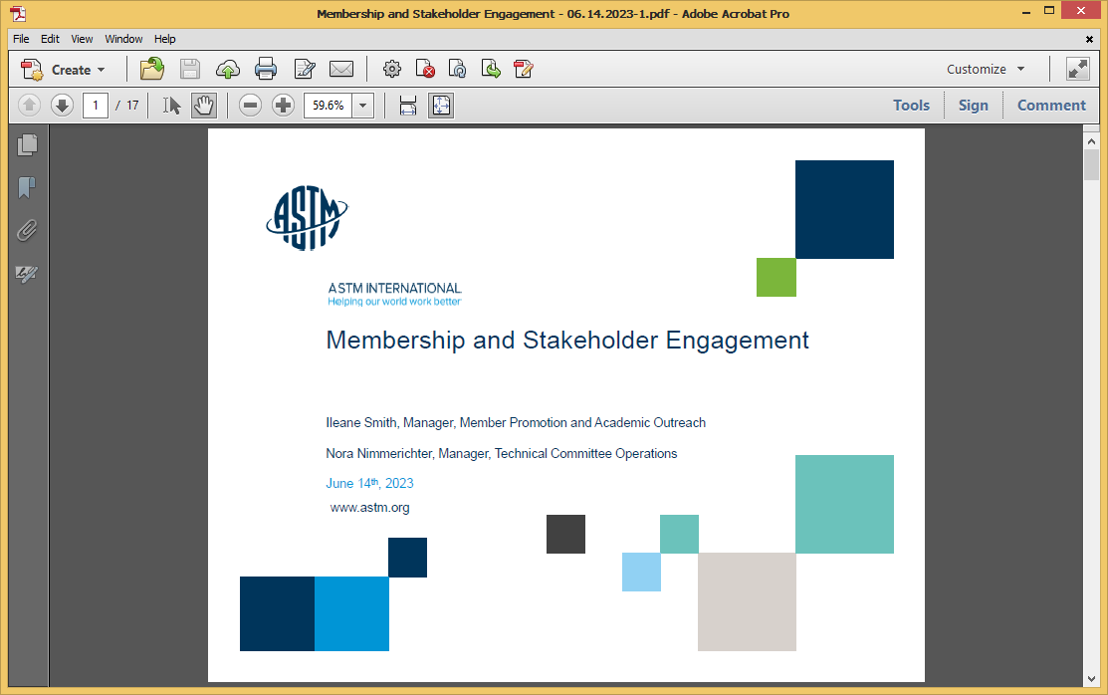Send file via the email envelope icon
This screenshot has height=695, width=1108.
[x=341, y=70]
